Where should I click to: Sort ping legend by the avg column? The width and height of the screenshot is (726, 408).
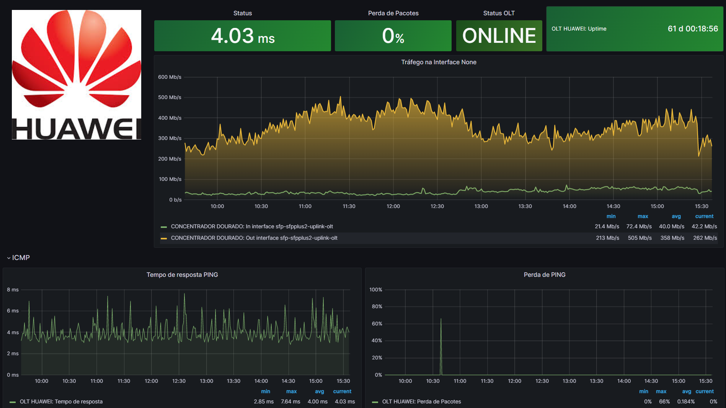tap(319, 391)
